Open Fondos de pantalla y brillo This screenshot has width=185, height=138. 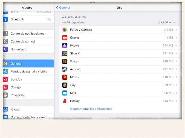pos(28,71)
